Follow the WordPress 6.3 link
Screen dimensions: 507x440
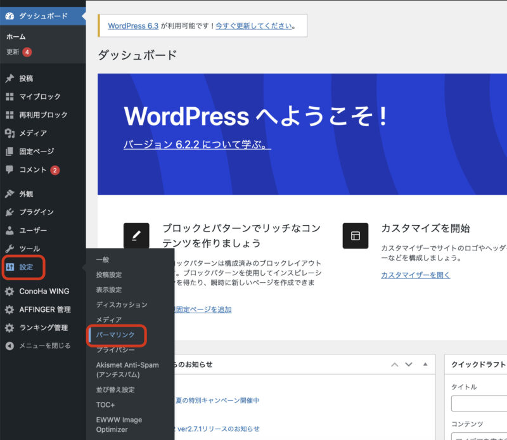pos(133,26)
